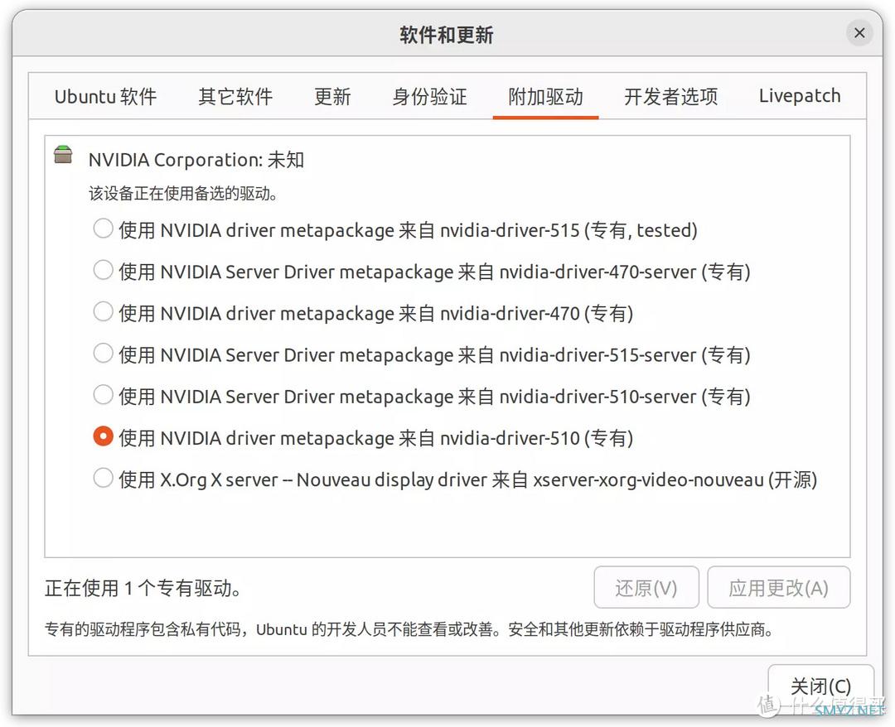Click the '该设备正在使用备选的驱动' status text
This screenshot has height=727, width=895.
coord(183,194)
